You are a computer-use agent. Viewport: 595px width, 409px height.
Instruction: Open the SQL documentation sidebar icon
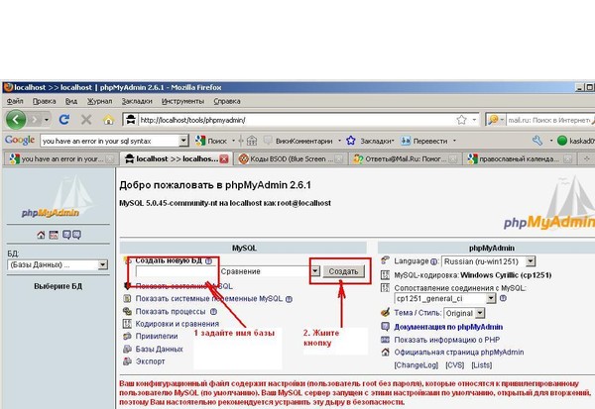point(76,235)
